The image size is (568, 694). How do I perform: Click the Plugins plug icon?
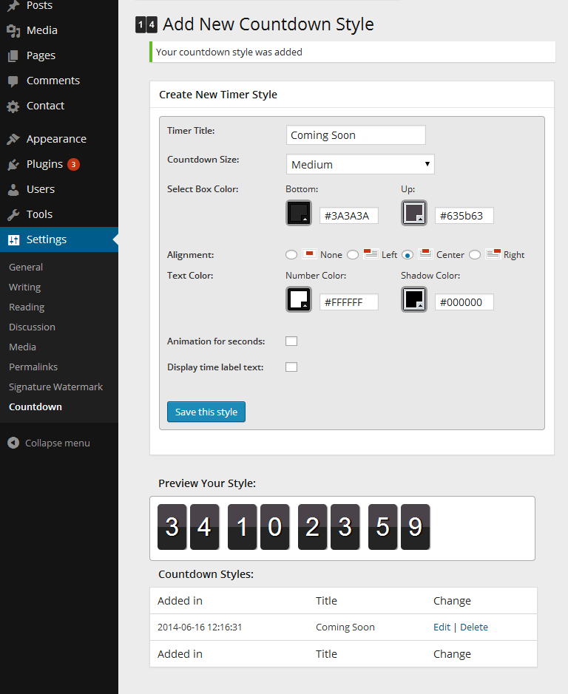coord(13,165)
